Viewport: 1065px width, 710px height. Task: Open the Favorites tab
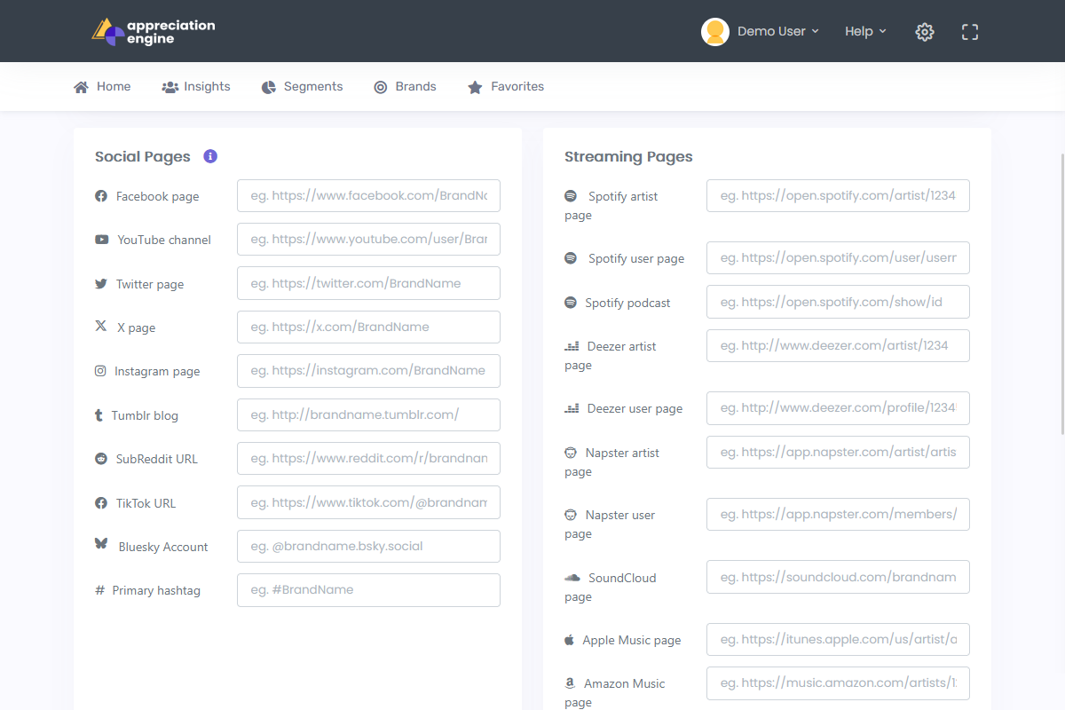click(506, 87)
